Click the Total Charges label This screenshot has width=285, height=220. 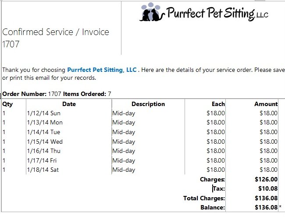pos(204,198)
